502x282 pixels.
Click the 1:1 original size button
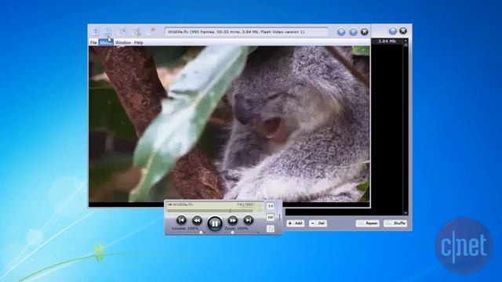coord(271,206)
